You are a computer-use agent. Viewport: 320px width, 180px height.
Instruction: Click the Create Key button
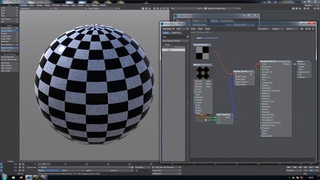(166, 170)
